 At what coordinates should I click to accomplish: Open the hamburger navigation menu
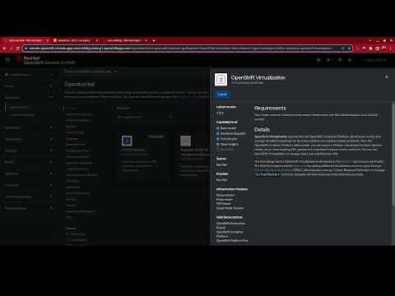7,60
